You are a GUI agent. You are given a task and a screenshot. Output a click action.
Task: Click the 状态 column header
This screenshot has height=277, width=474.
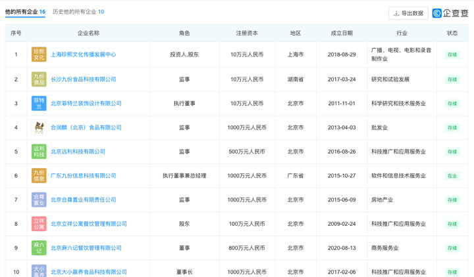[452, 33]
